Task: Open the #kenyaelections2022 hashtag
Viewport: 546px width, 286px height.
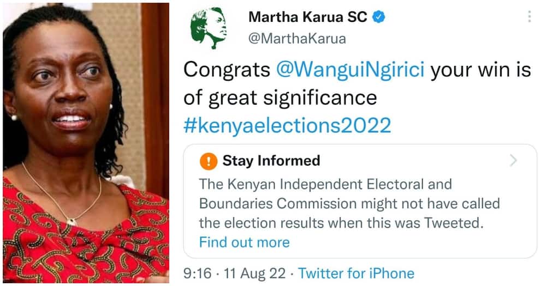Action: [x=287, y=125]
